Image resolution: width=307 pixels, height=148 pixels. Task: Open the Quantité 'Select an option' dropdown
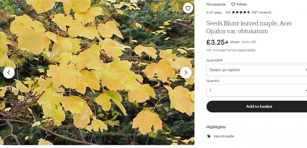(257, 70)
